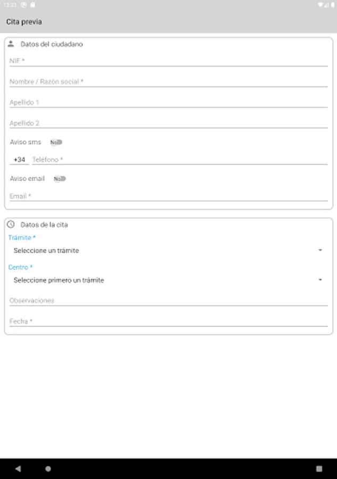Select the Apellido 2 text field
The image size is (337, 479).
point(168,123)
